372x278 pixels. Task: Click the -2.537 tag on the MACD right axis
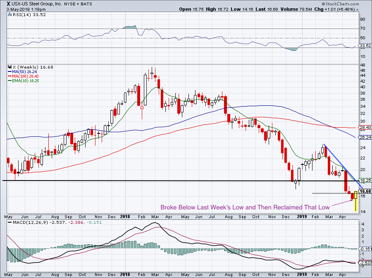(x=365, y=263)
